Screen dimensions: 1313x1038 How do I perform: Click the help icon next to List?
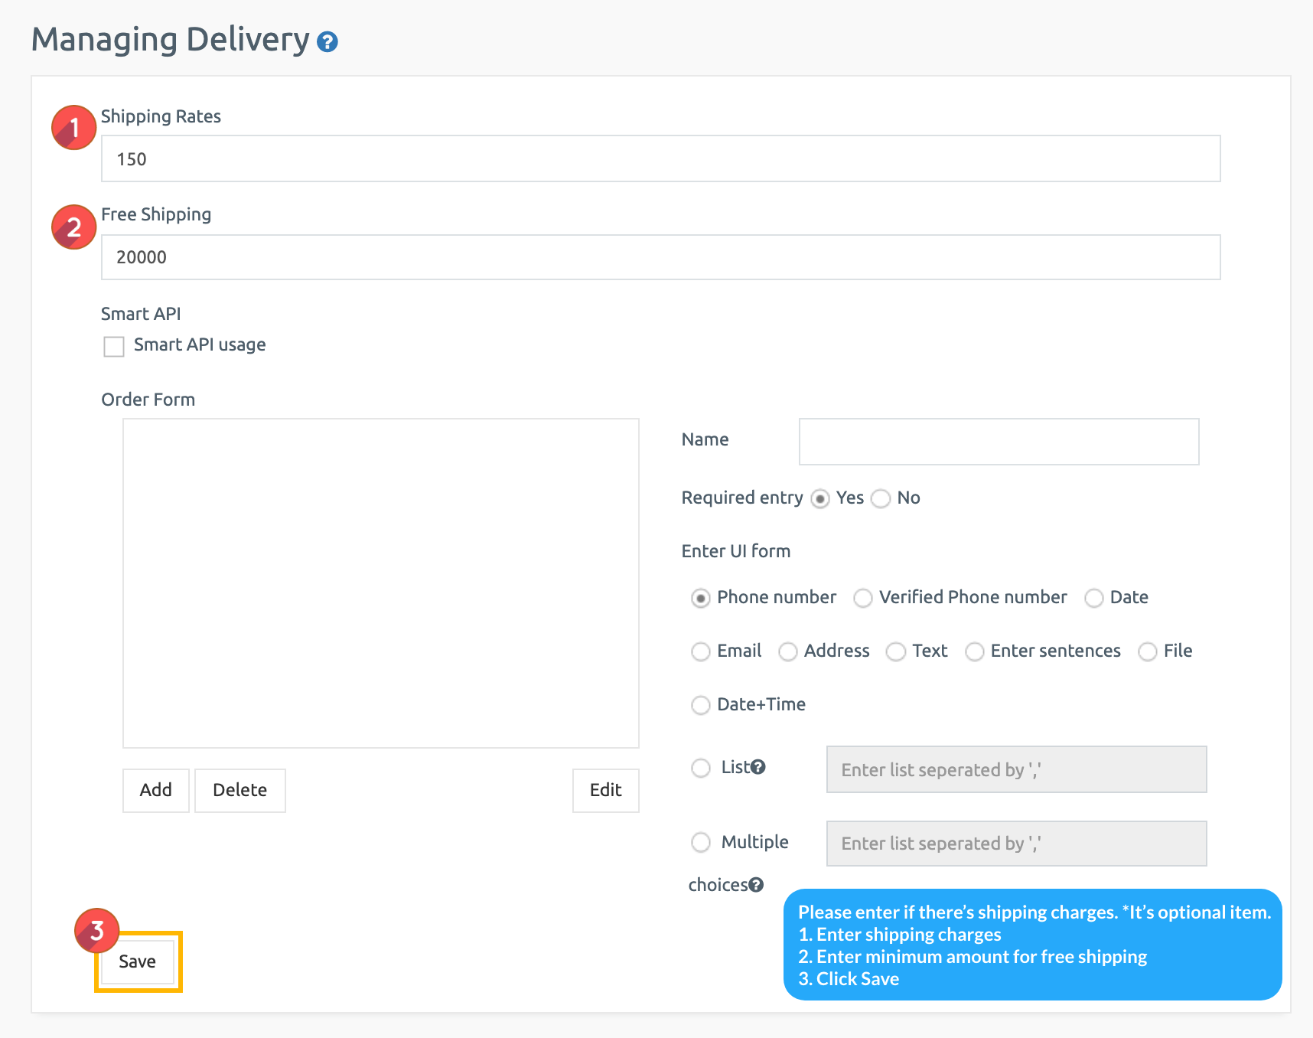(x=758, y=767)
